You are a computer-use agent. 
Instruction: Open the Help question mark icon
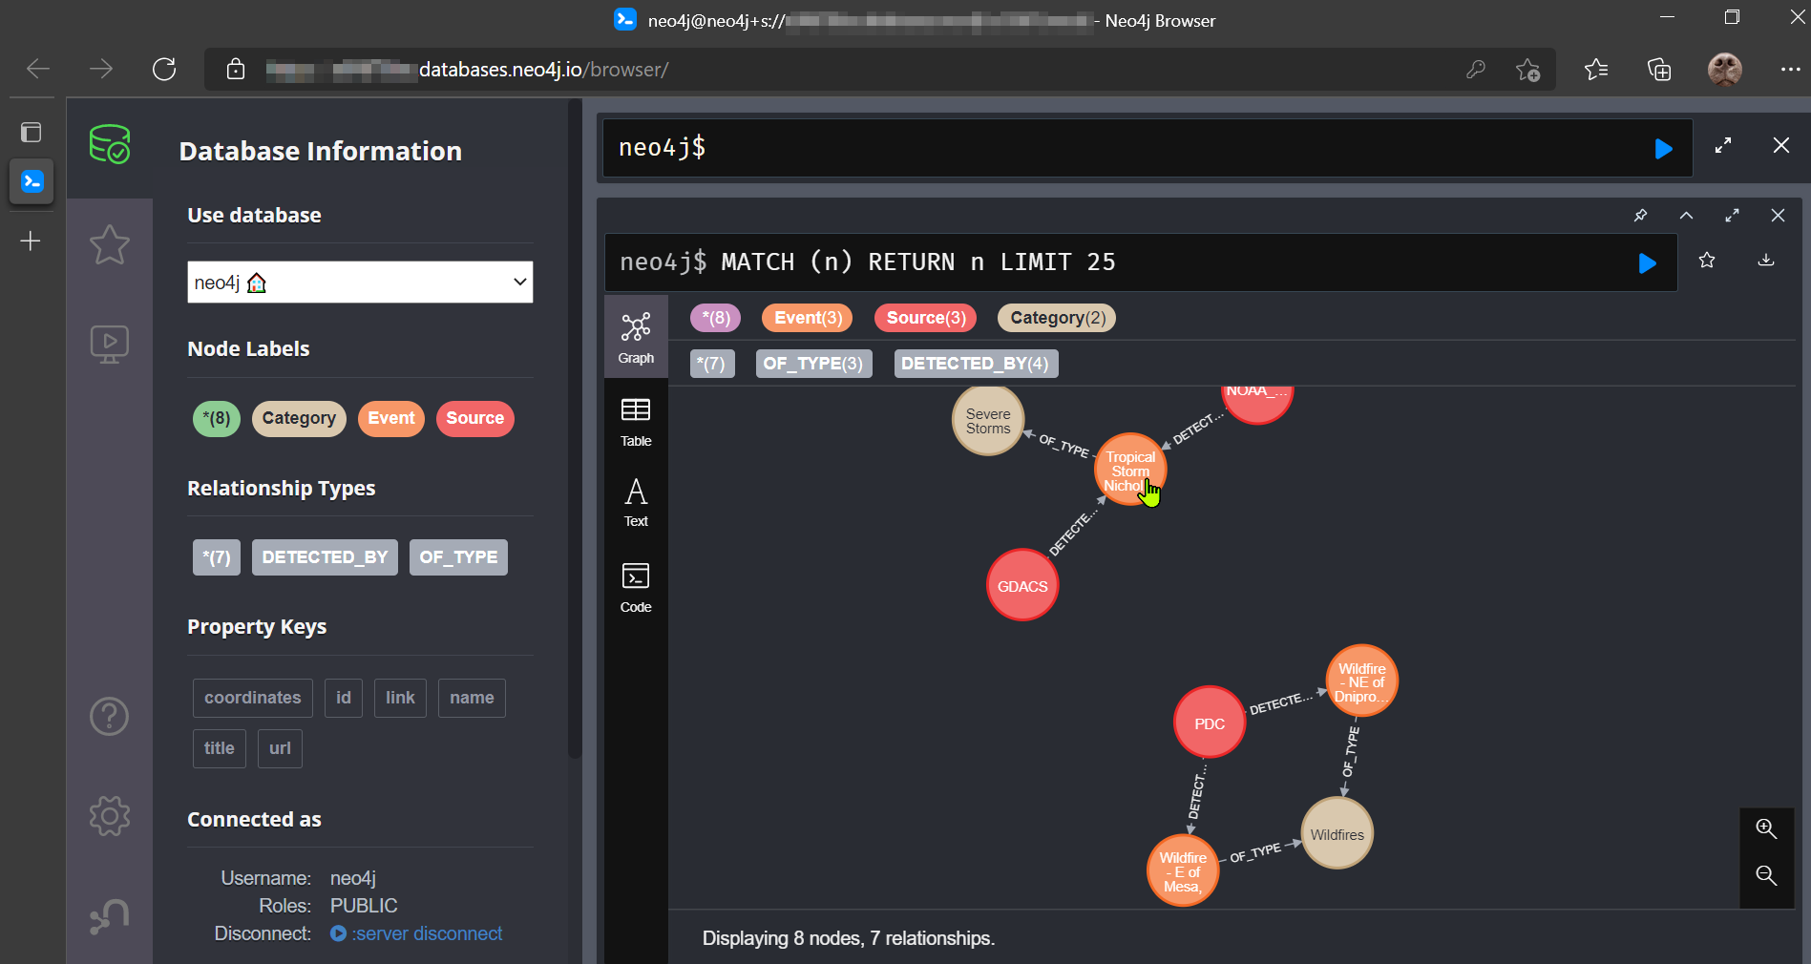point(109,716)
